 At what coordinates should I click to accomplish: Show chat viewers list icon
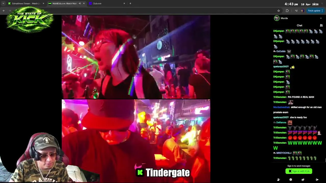coord(321,25)
